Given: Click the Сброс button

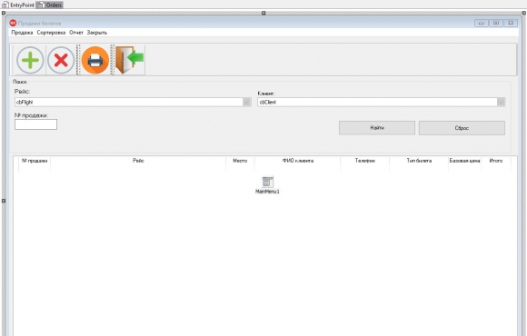Looking at the screenshot, I should [x=462, y=128].
